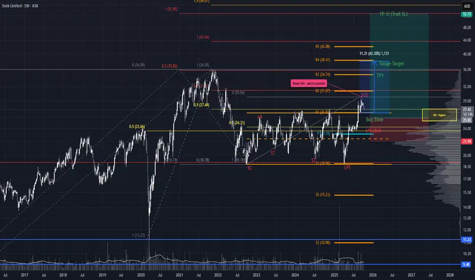Click the TP 3? (Trail SL) label

pyautogui.click(x=393, y=14)
